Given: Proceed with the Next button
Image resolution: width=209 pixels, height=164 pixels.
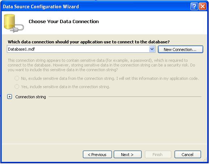Looking at the screenshot, I should [x=128, y=155].
